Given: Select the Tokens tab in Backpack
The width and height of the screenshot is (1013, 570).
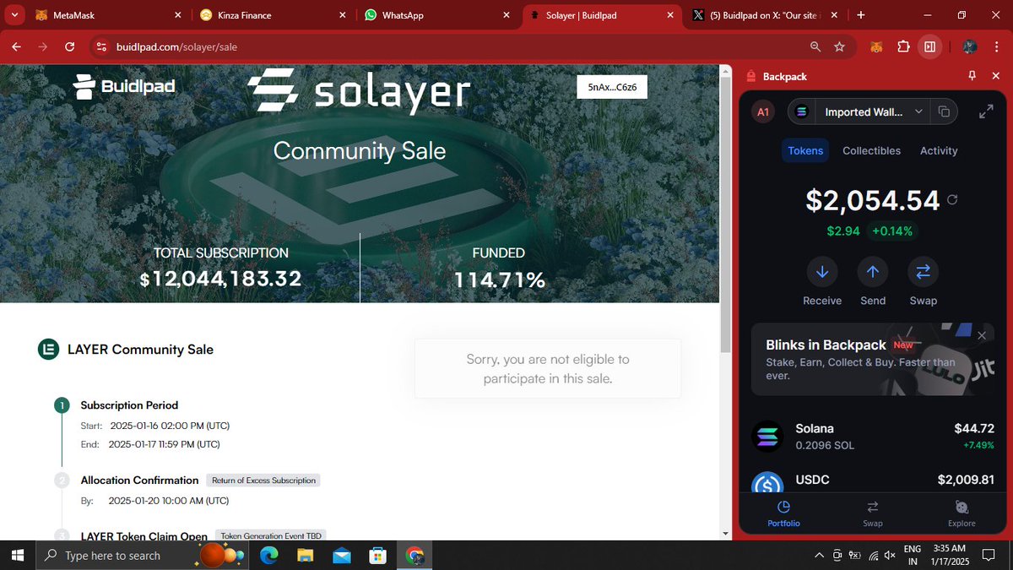Looking at the screenshot, I should (805, 150).
